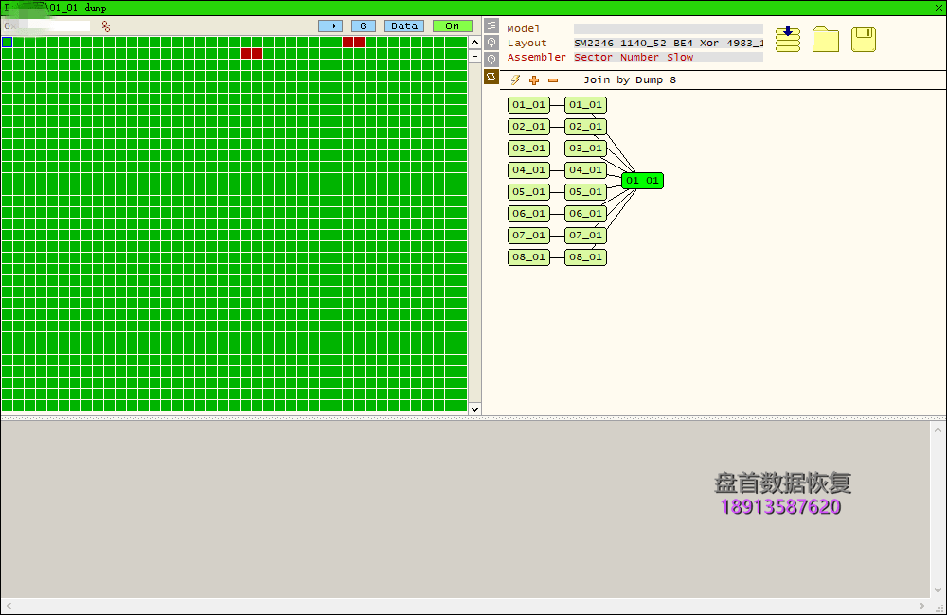Close the 01_01.dump window
The height and width of the screenshot is (615, 947).
(x=938, y=8)
